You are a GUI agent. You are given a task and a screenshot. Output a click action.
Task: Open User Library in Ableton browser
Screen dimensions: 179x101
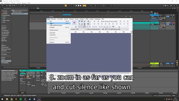coord(6,47)
